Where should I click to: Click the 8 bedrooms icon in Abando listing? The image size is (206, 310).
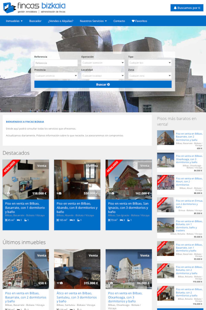click(71, 220)
